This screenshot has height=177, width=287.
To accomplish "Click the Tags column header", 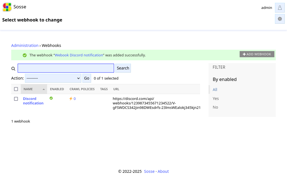I will point(104,89).
